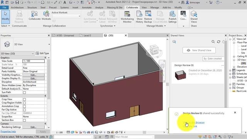247x139 pixels.
Task: Click Edit for Visibility/Graphics
Action: point(34,75)
